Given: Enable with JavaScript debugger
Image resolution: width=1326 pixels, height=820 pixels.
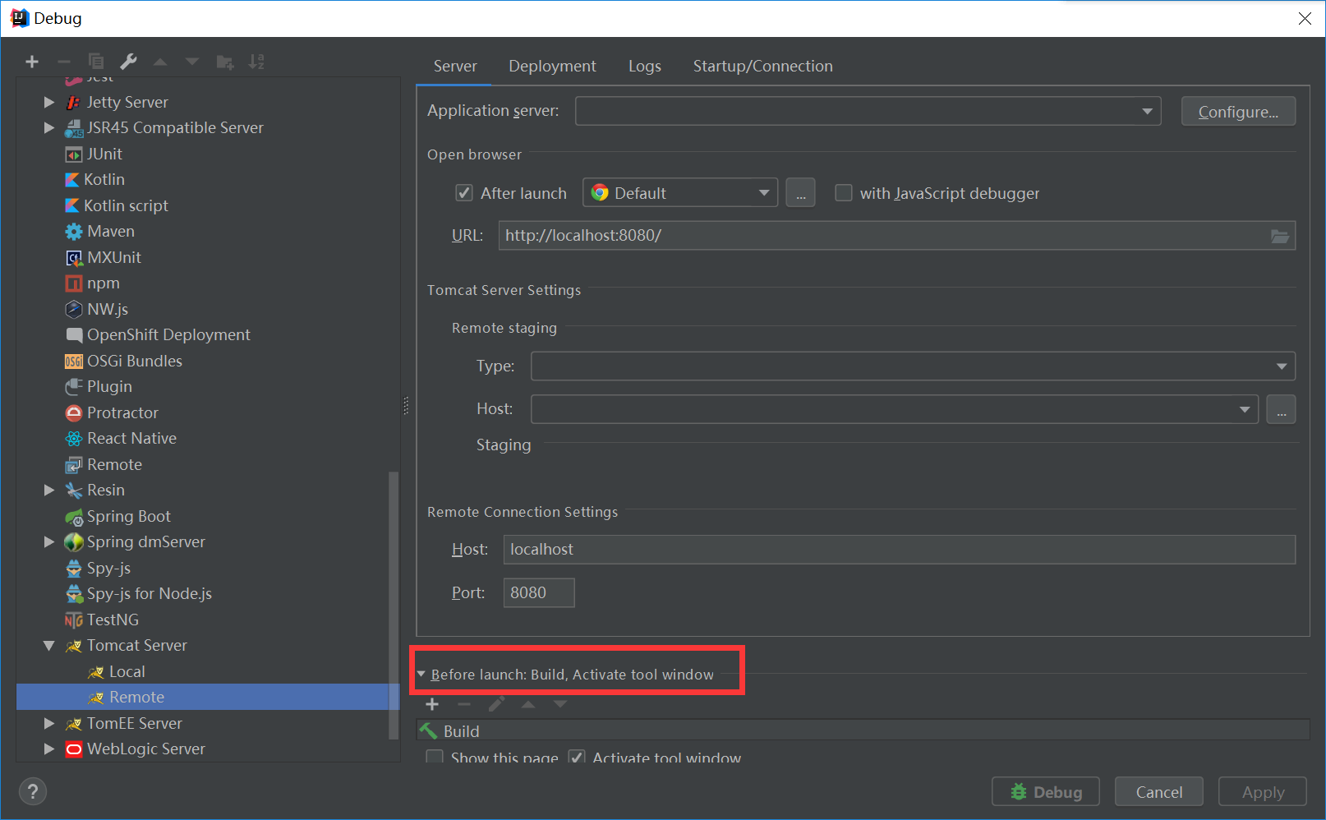Looking at the screenshot, I should 843,192.
